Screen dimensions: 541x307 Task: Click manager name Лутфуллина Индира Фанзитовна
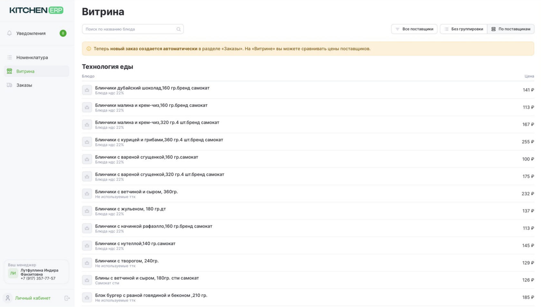click(x=39, y=272)
